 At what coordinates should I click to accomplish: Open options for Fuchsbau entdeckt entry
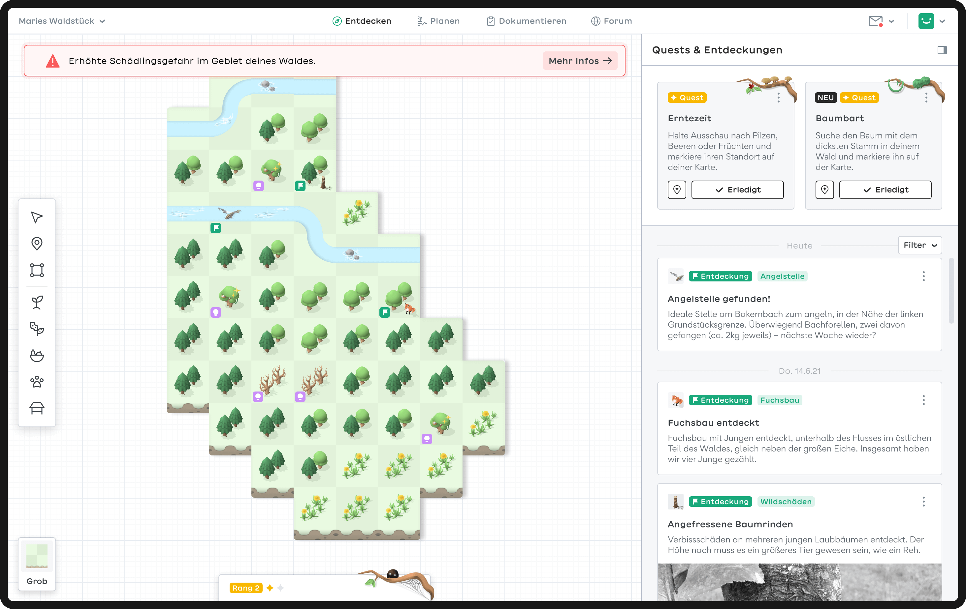[x=923, y=400]
